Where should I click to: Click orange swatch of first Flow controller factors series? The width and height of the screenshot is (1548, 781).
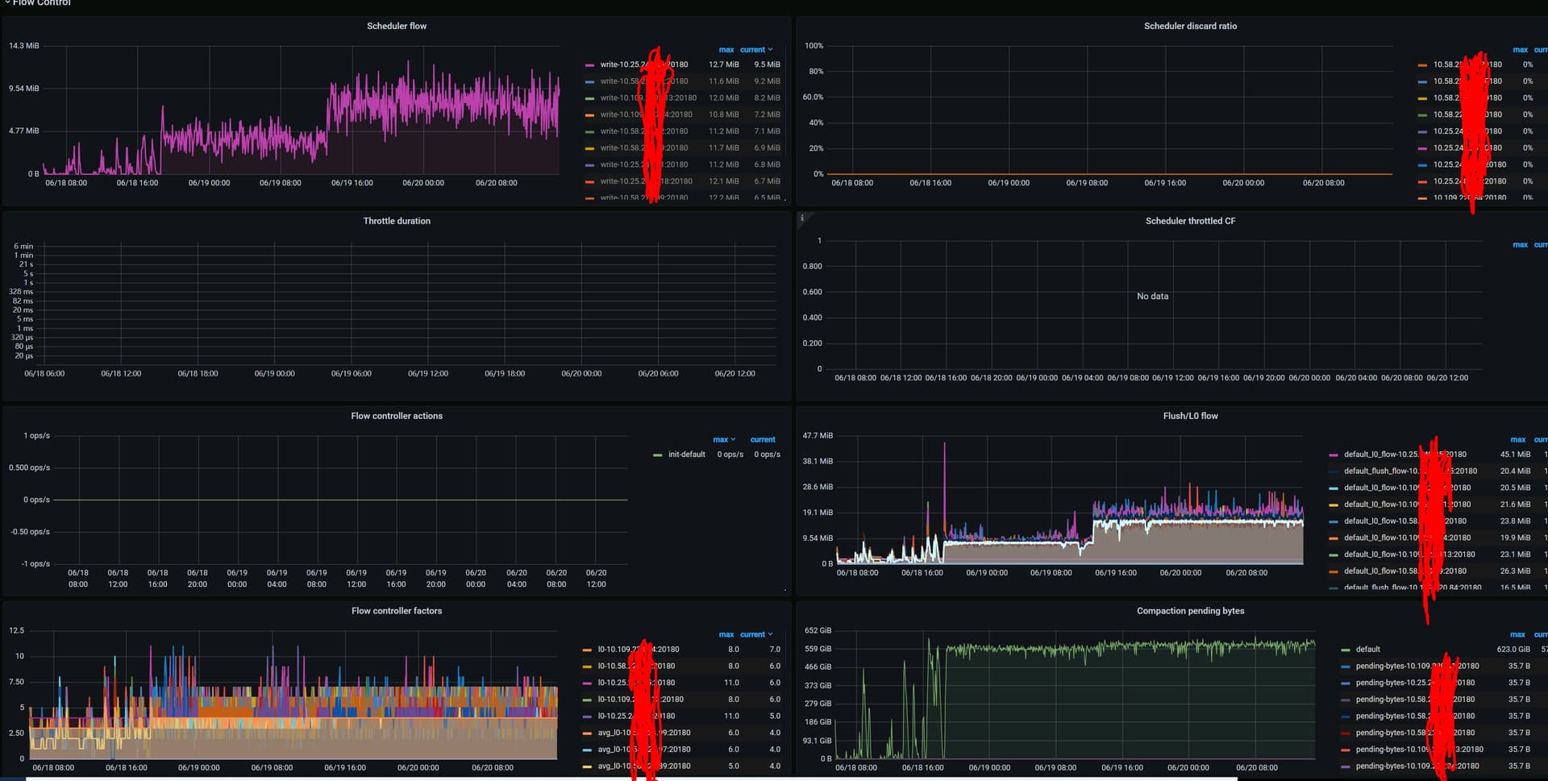(x=587, y=650)
